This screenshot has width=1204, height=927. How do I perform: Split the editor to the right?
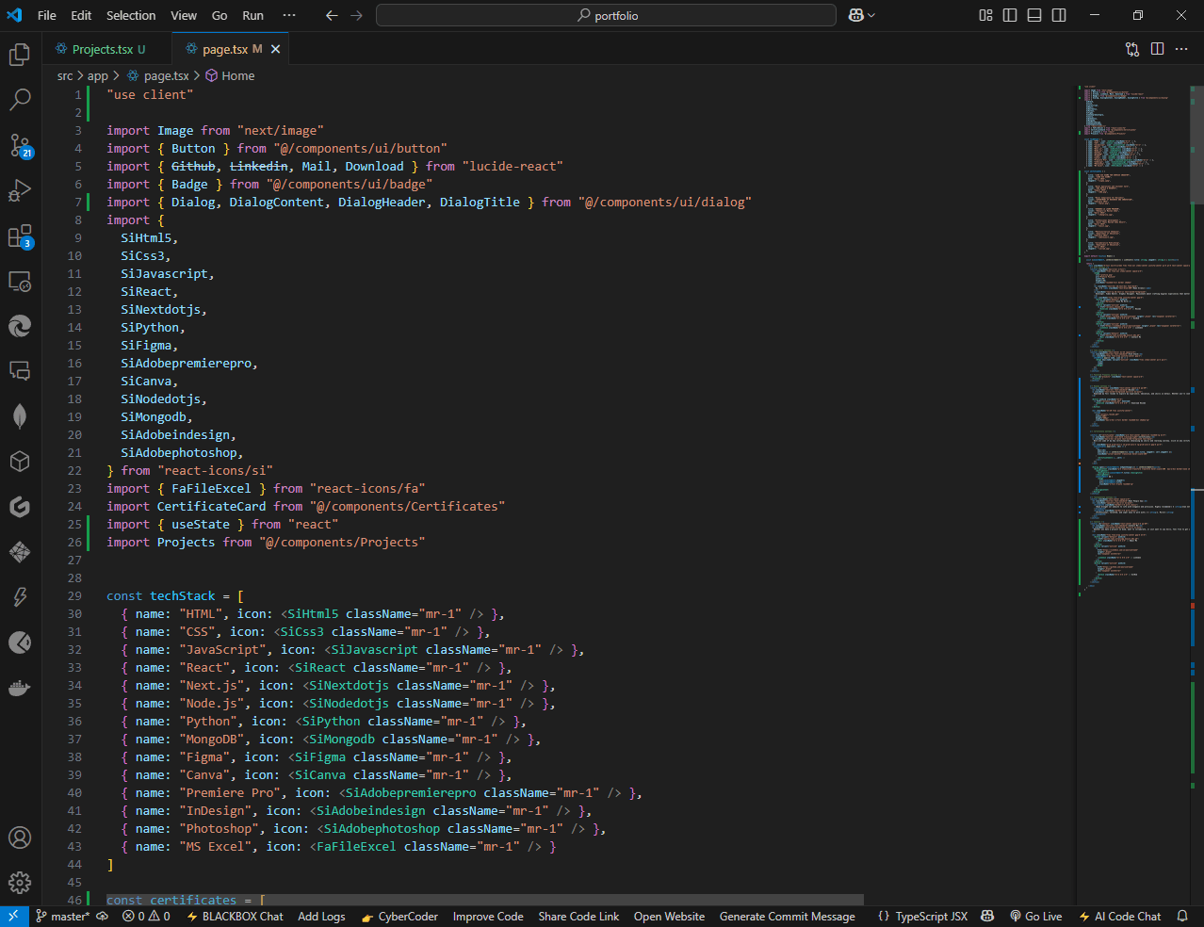[1158, 49]
